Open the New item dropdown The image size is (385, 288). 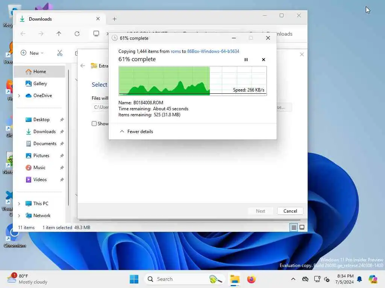coord(32,53)
